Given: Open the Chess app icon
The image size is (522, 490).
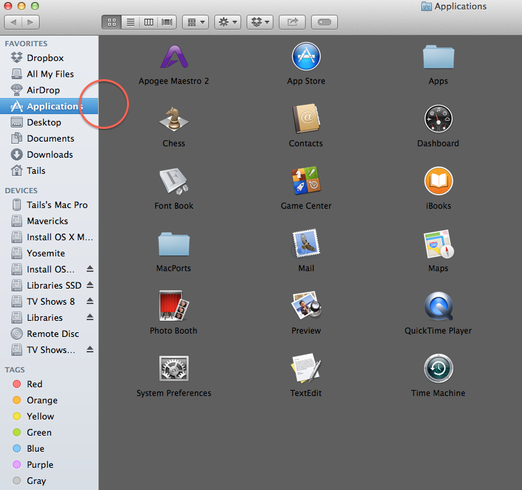Looking at the screenshot, I should 174,119.
